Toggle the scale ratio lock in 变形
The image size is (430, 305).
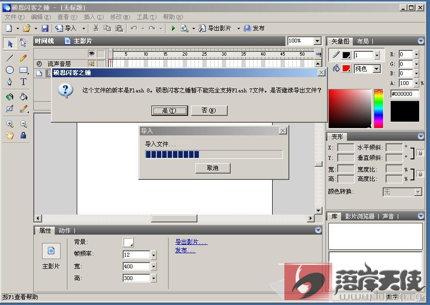(x=420, y=174)
